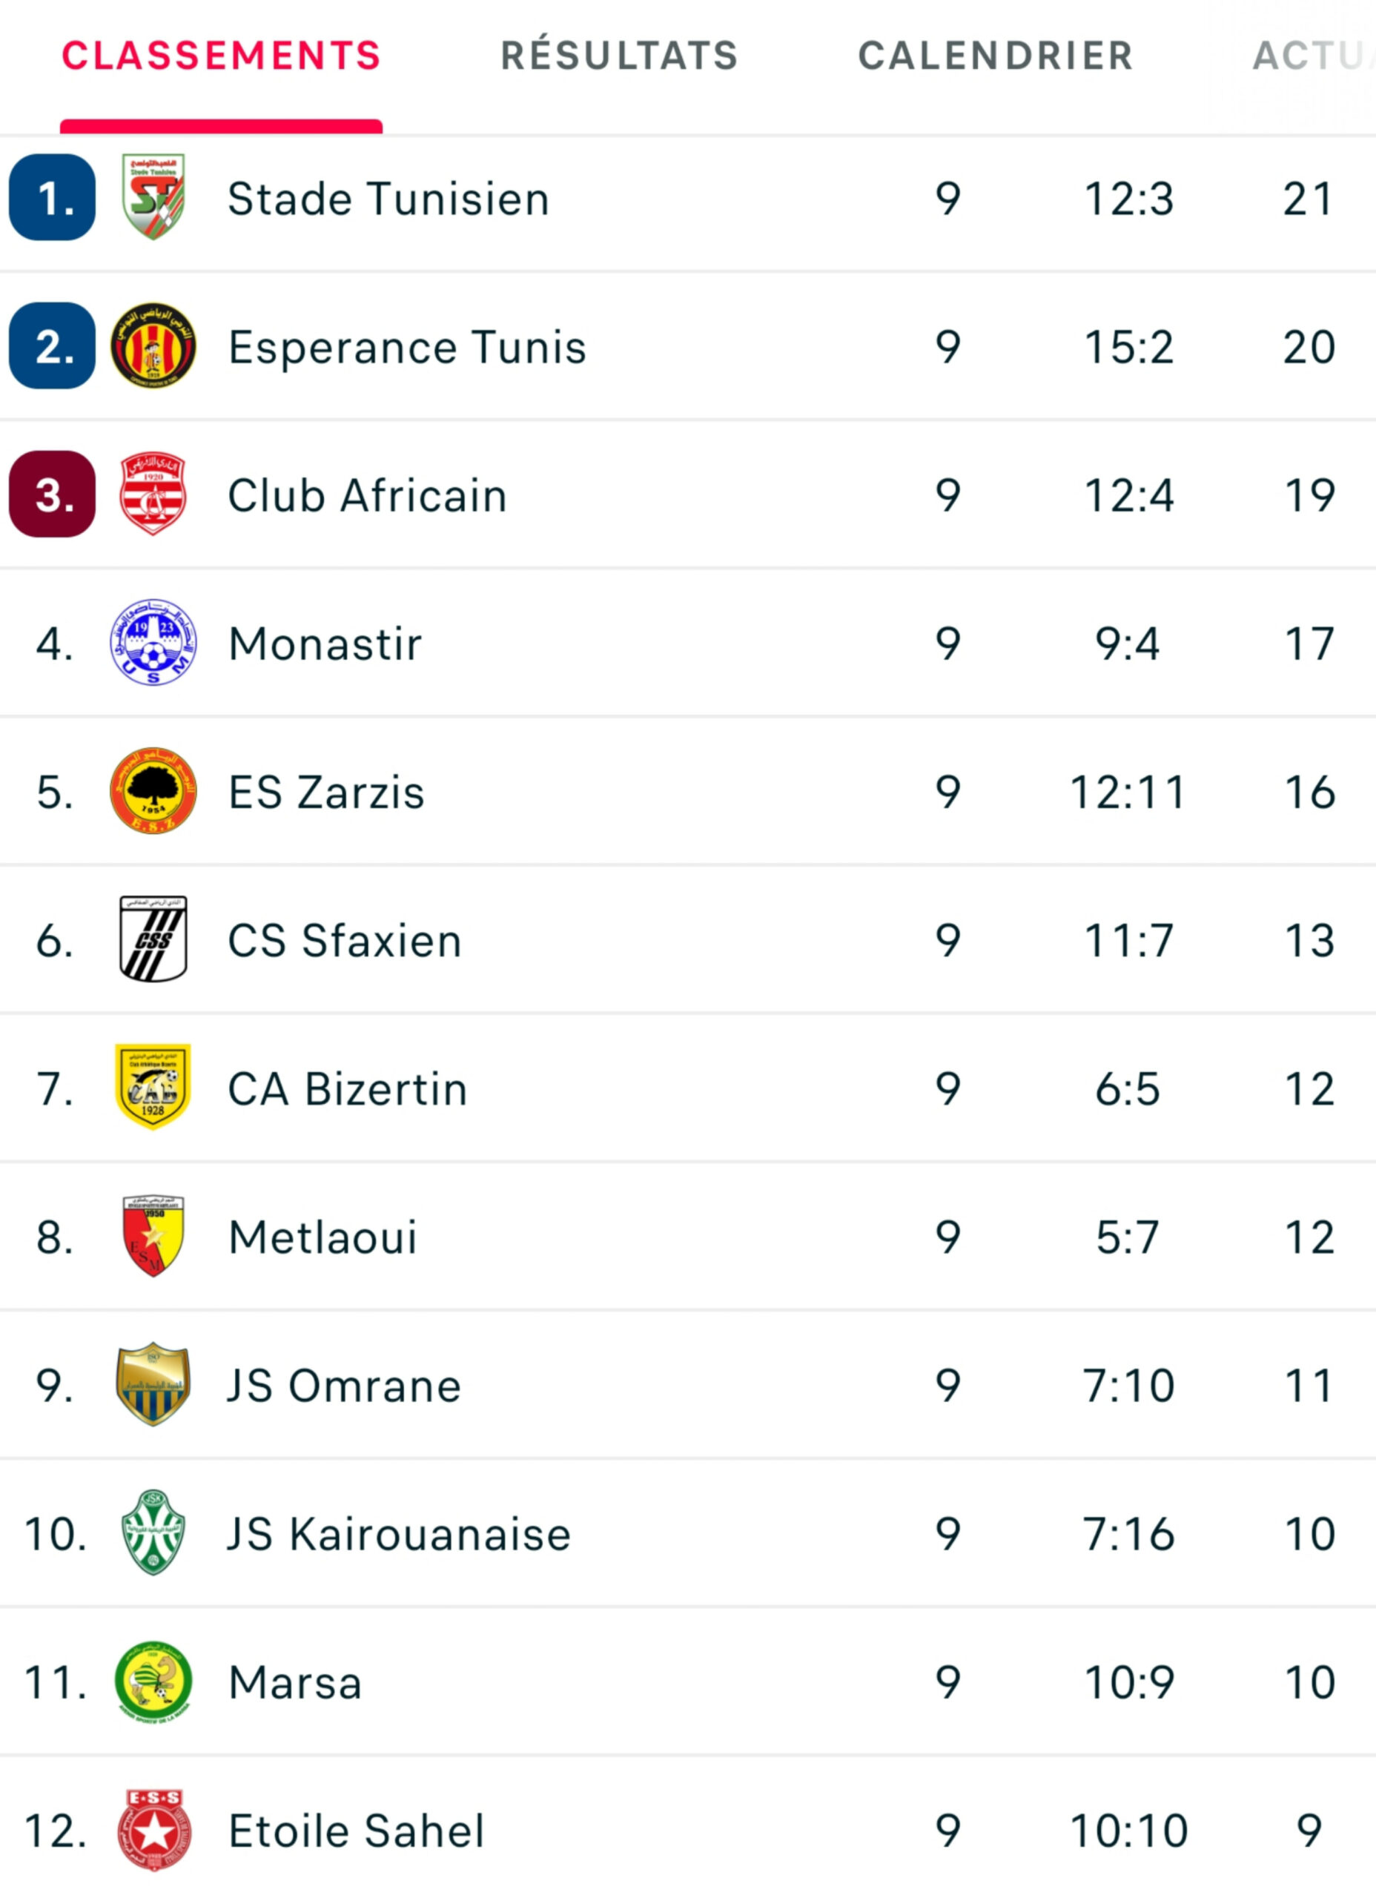The width and height of the screenshot is (1376, 1898).
Task: Tap the Etoile Sahel star logo
Action: (153, 1831)
